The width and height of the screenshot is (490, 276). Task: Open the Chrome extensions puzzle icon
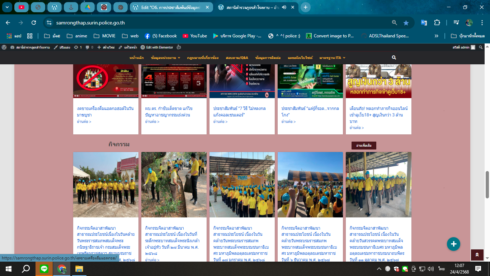(x=437, y=23)
